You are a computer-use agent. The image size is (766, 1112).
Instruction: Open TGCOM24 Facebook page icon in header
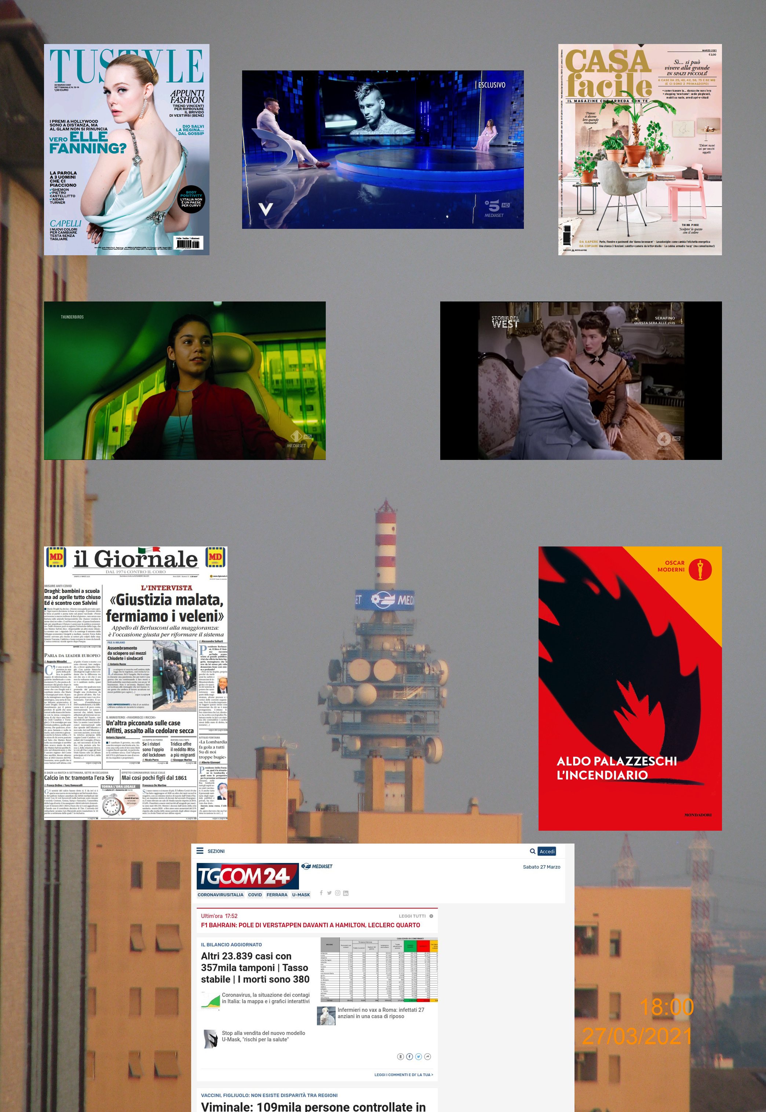coord(321,893)
